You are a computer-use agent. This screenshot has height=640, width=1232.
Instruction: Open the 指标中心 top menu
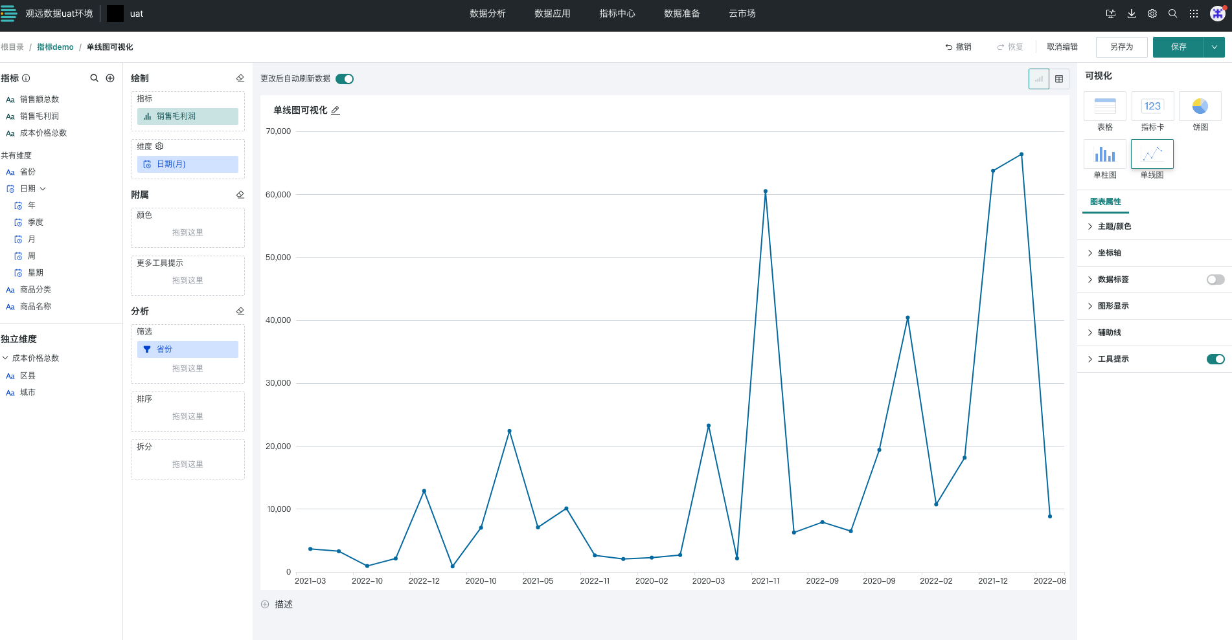(617, 14)
